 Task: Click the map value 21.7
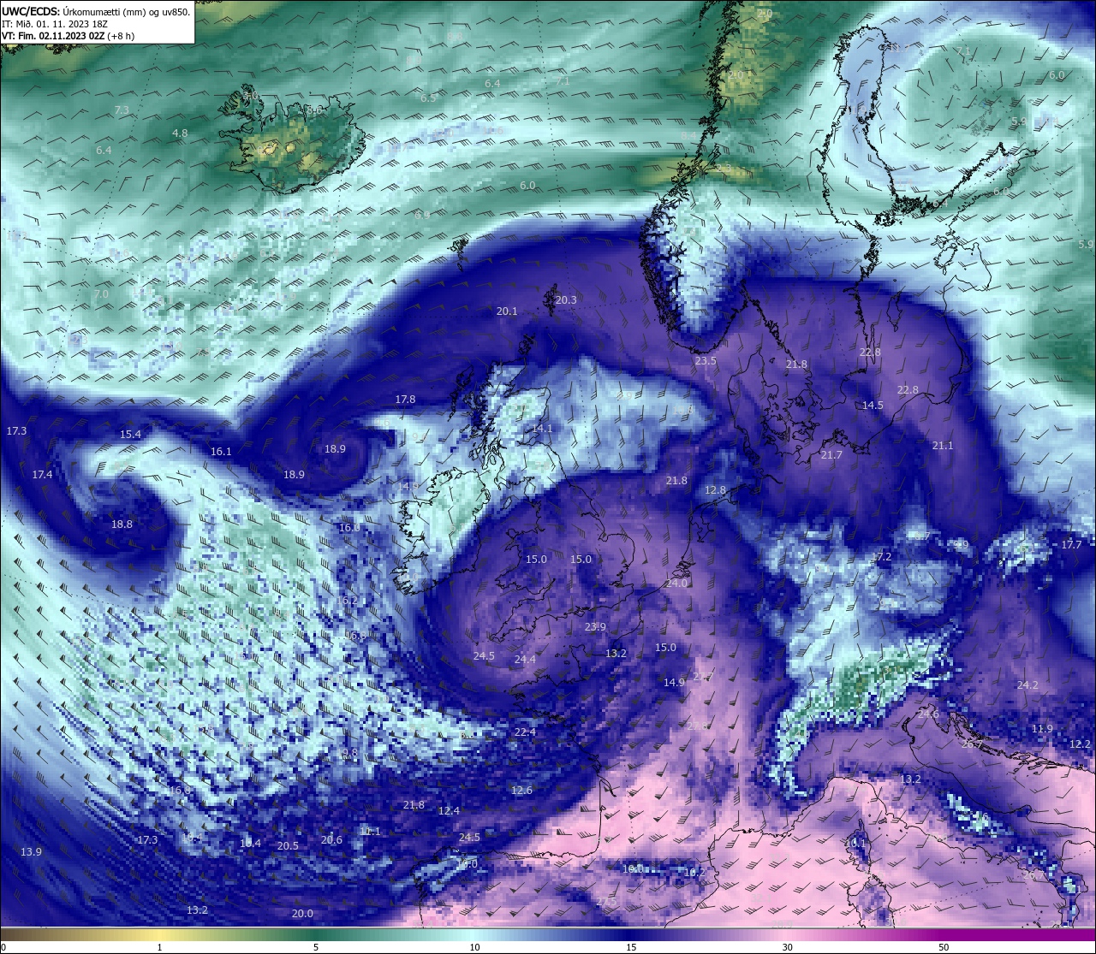point(831,455)
